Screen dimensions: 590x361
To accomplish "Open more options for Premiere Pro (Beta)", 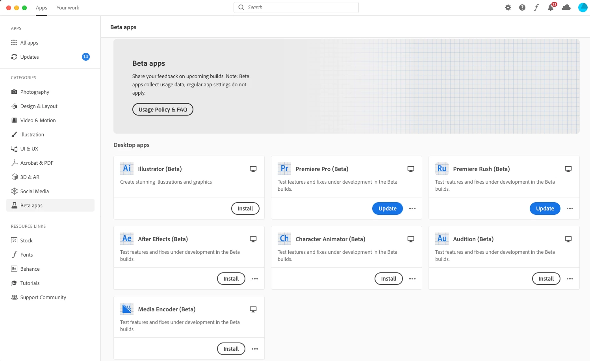I will click(412, 208).
